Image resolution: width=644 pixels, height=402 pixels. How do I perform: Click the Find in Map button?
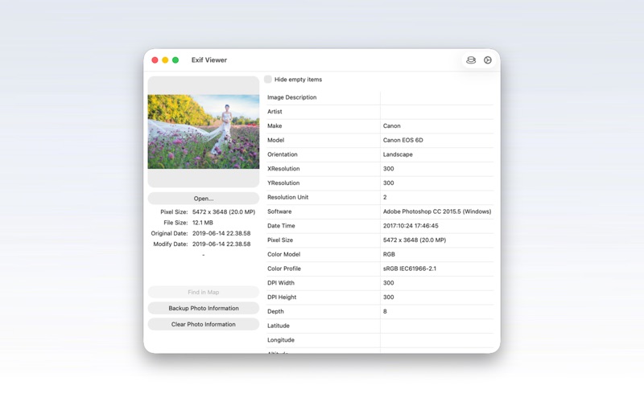point(204,292)
